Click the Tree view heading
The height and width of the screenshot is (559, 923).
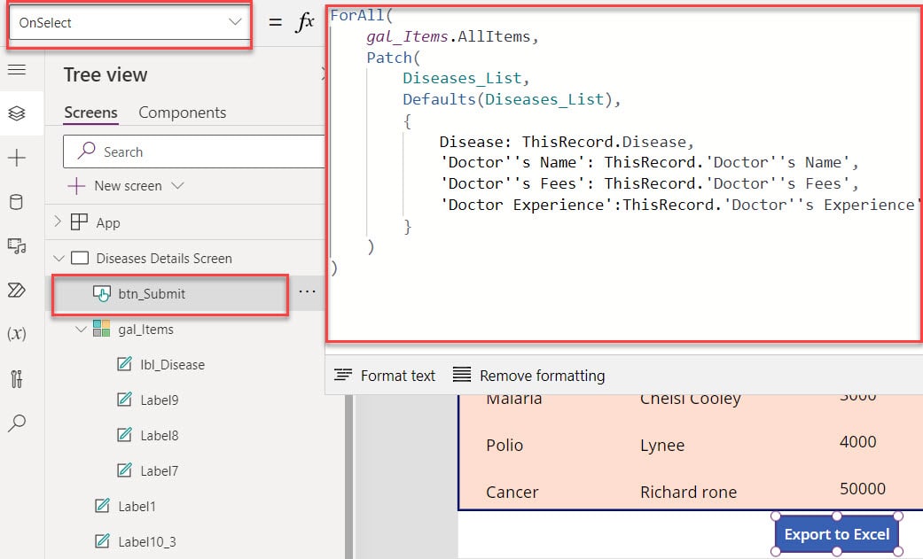click(106, 74)
